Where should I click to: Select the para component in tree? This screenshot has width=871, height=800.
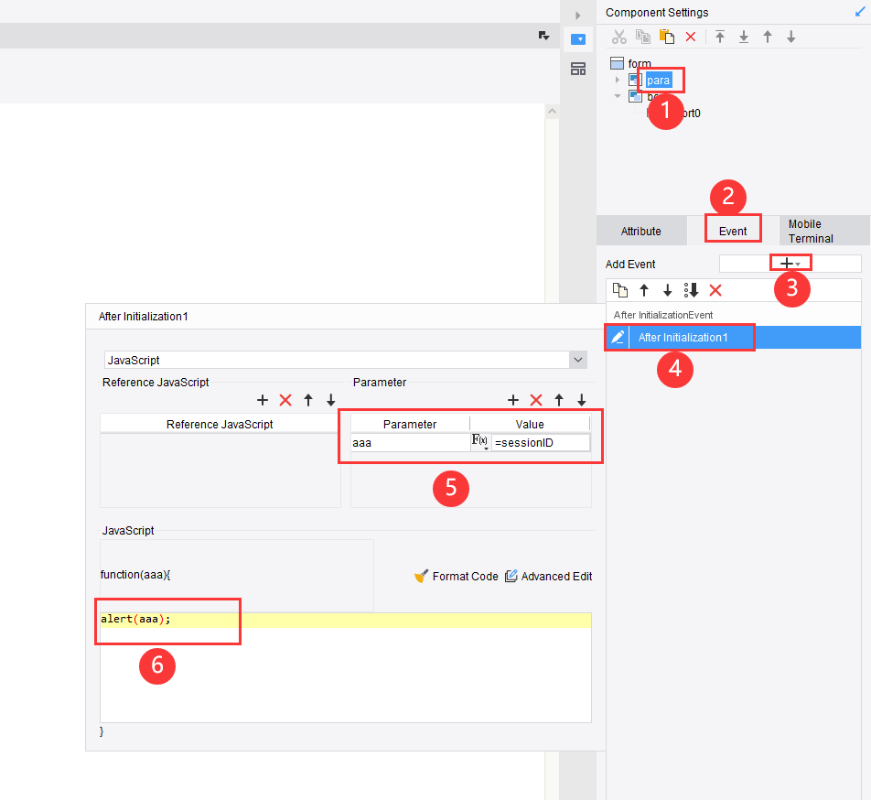coord(658,80)
